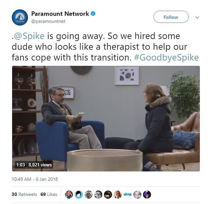The width and height of the screenshot is (213, 204).
Task: Open the last liker avatar in row
Action: (x=147, y=194)
